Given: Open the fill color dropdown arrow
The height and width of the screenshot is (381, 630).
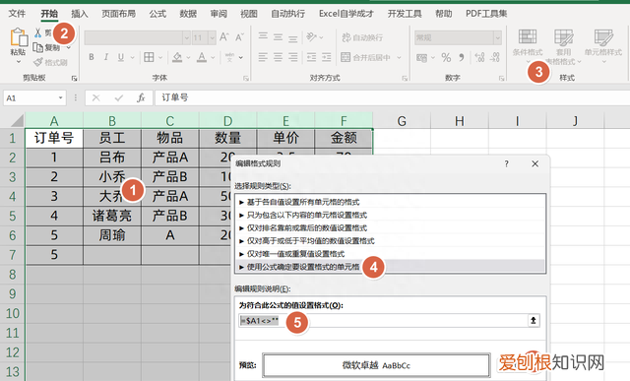Looking at the screenshot, I should 188,57.
